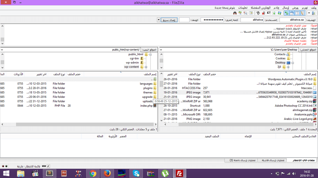This screenshot has height=178, width=318.
Task: Open Skype from taskbar
Action: coord(136,173)
